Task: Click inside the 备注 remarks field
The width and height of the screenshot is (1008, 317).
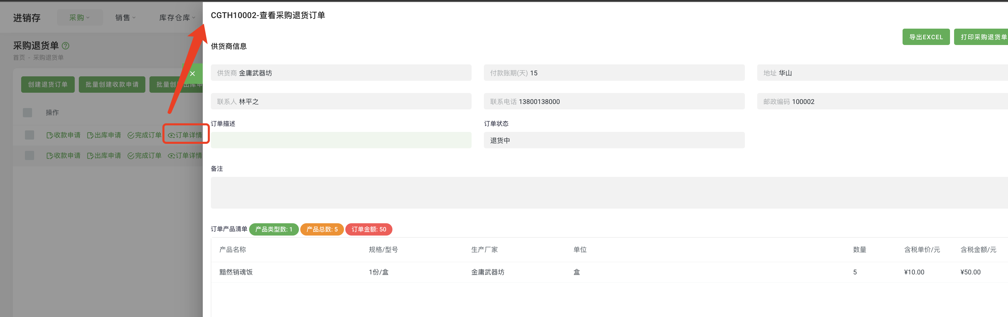Action: point(470,192)
